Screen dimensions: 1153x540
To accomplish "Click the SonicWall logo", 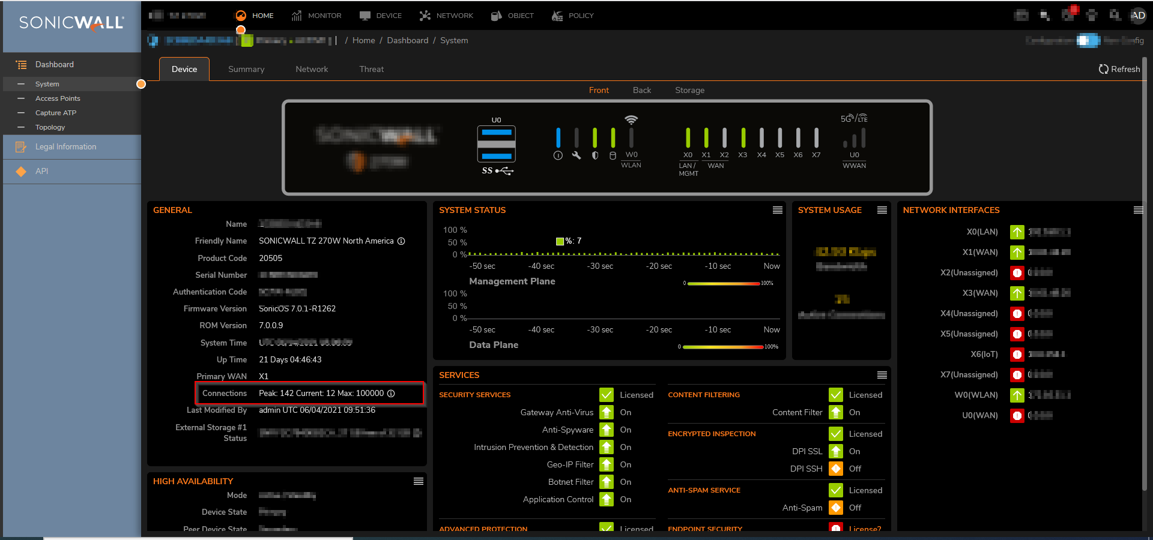I will pos(71,23).
